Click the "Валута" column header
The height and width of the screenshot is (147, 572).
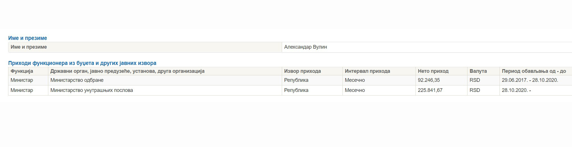click(478, 71)
